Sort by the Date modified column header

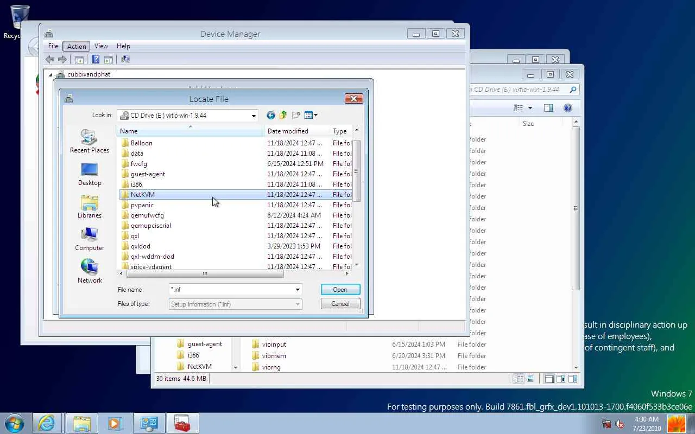298,131
